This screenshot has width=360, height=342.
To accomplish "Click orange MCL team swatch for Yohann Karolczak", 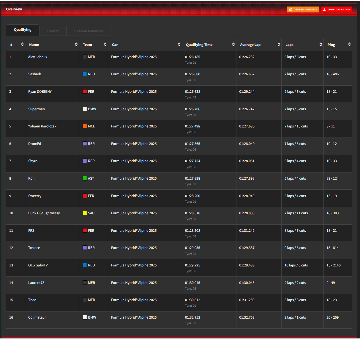I will (85, 126).
